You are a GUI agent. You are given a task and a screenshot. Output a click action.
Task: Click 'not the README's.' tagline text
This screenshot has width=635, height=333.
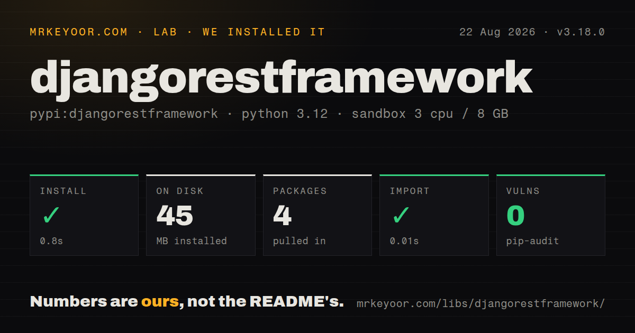(266, 302)
